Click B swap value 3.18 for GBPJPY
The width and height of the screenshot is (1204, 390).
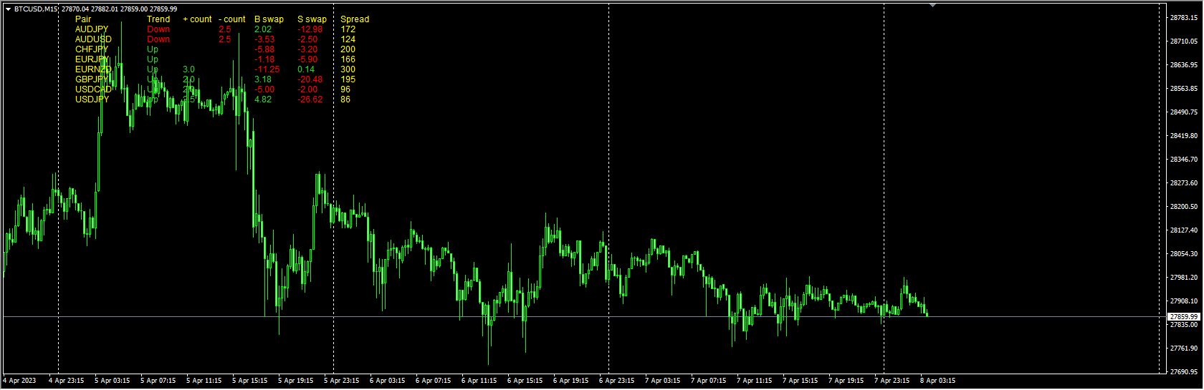click(x=263, y=79)
